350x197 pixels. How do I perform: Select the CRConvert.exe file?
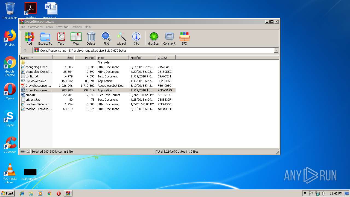point(98,81)
